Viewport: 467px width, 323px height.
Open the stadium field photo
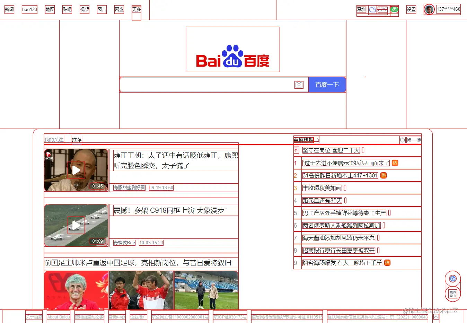tap(206, 290)
